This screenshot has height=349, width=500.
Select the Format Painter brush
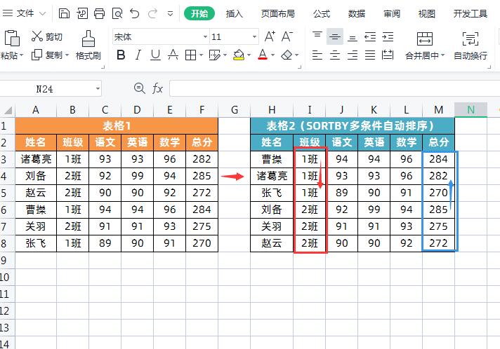click(88, 39)
